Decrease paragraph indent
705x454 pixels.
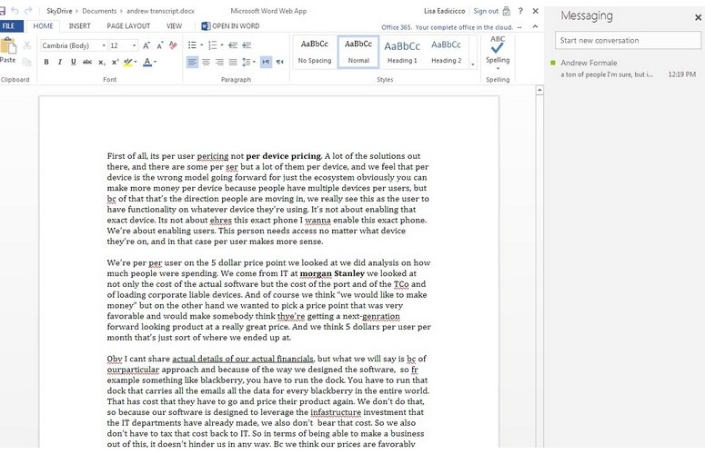coord(233,45)
